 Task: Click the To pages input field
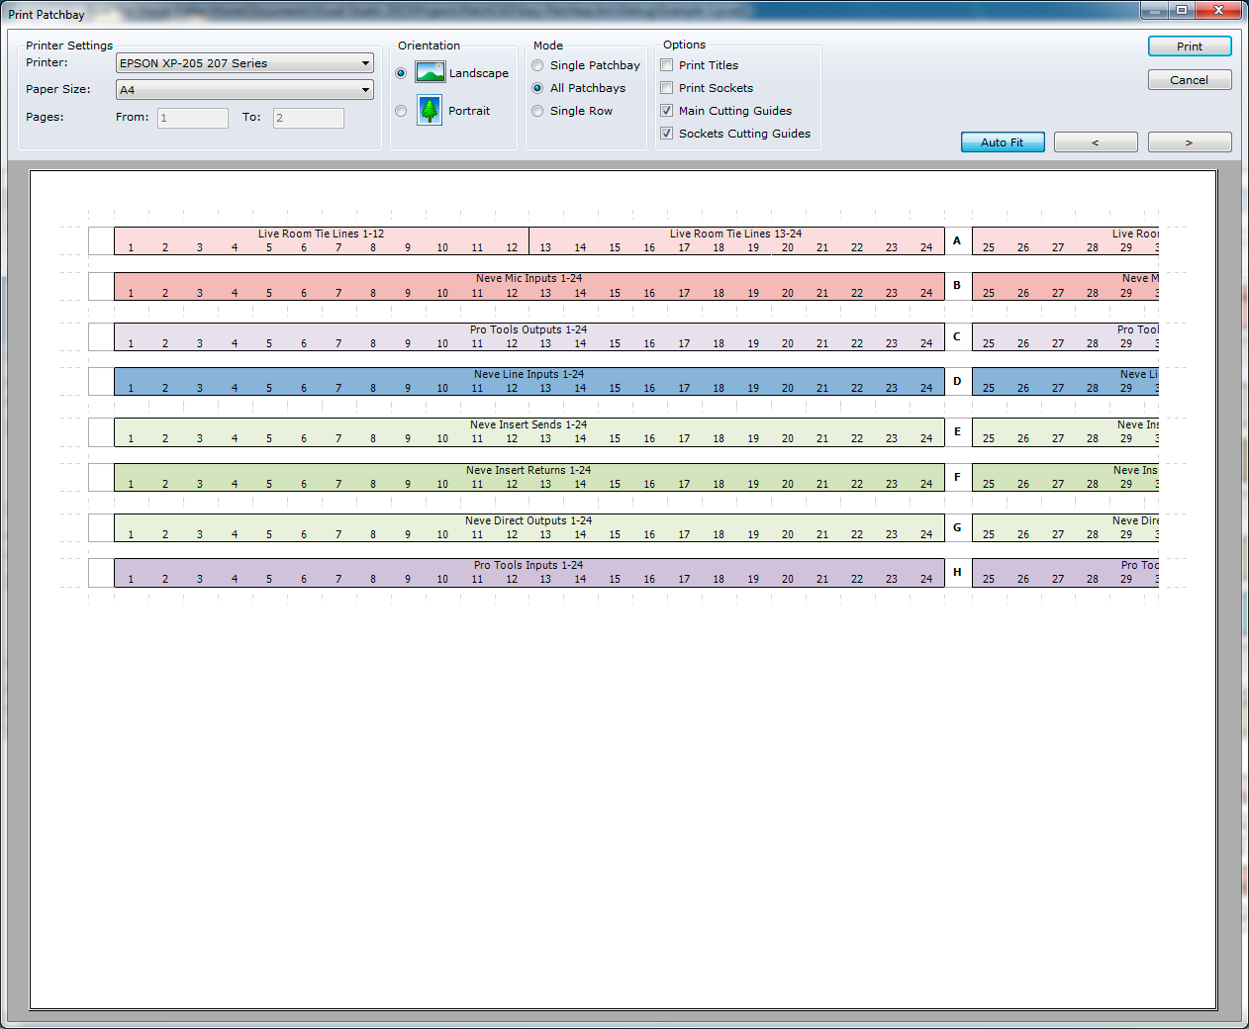pos(308,117)
